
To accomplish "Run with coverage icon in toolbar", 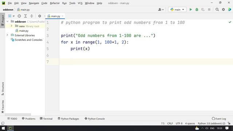I will click(x=203, y=9).
